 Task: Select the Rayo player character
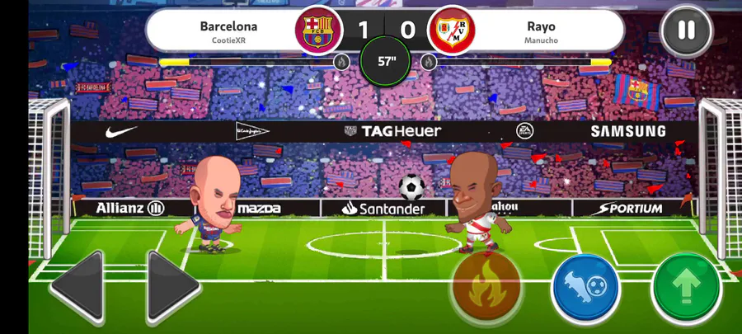478,203
